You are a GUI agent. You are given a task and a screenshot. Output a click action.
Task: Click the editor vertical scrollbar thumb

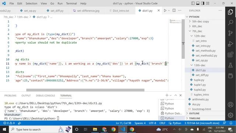(183, 39)
